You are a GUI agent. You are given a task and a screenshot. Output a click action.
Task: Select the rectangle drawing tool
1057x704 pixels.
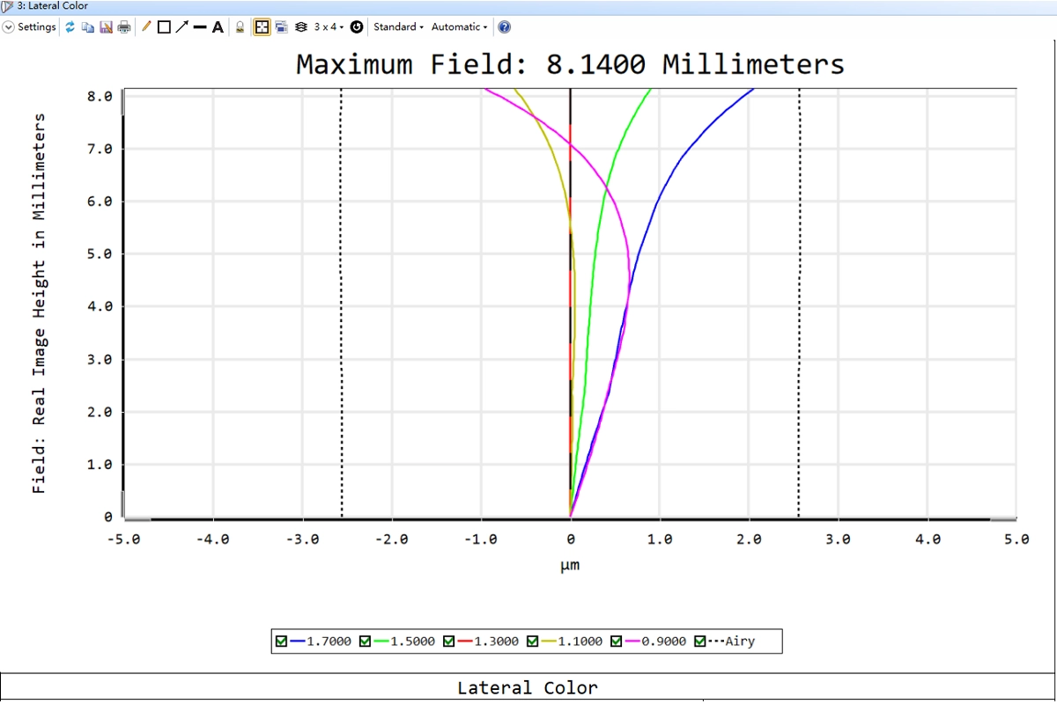point(164,27)
